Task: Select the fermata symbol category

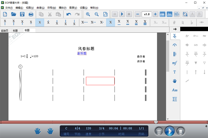Action: pyautogui.click(x=175, y=45)
